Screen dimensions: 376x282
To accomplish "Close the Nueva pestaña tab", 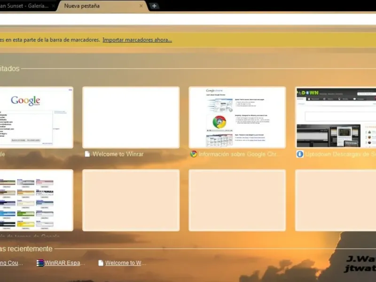I will (141, 6).
